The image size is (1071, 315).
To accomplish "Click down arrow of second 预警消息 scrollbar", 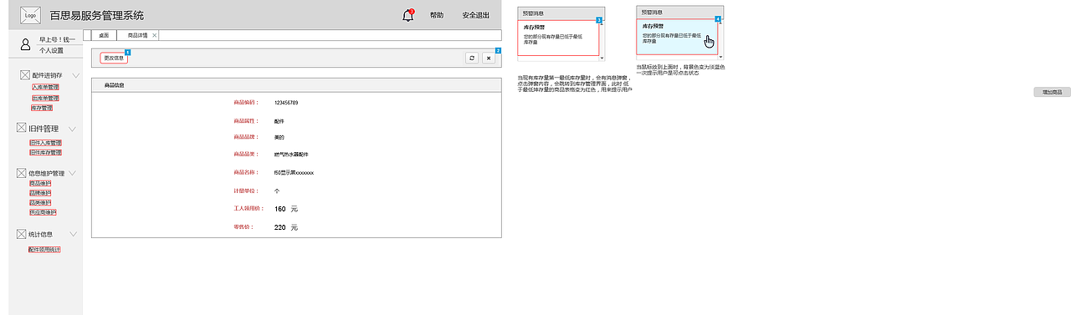I will click(721, 58).
